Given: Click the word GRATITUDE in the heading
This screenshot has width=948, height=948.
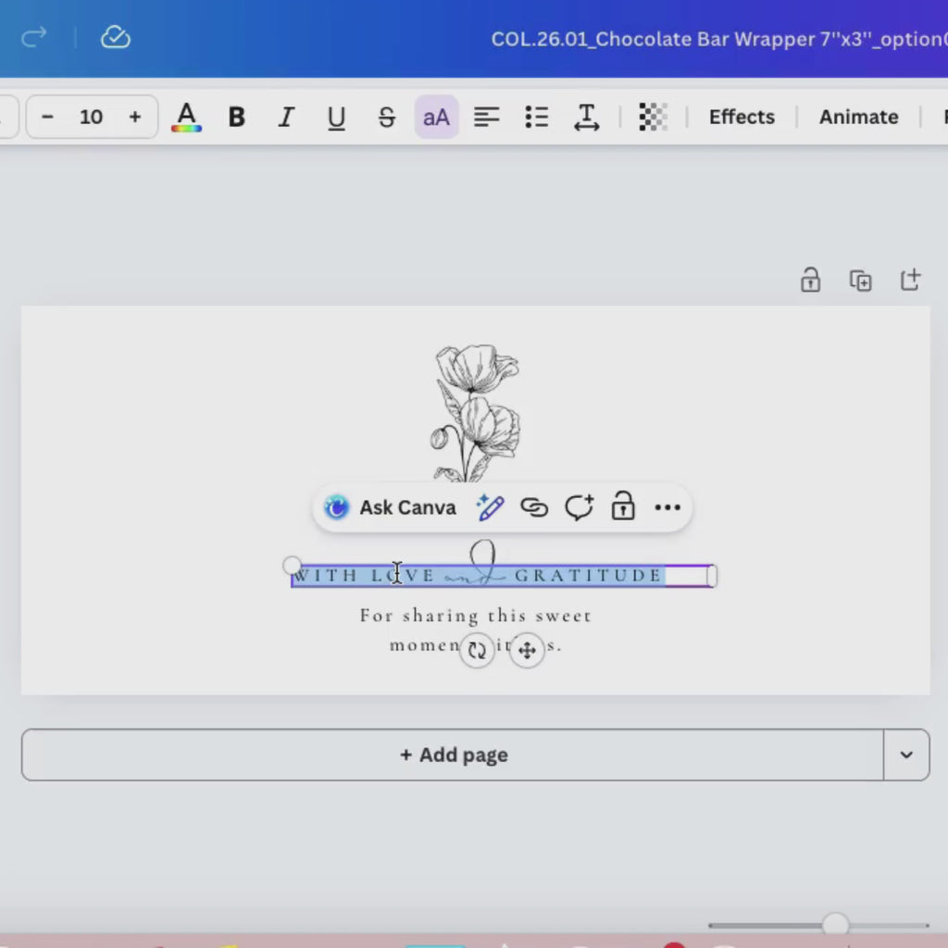Looking at the screenshot, I should coord(588,575).
